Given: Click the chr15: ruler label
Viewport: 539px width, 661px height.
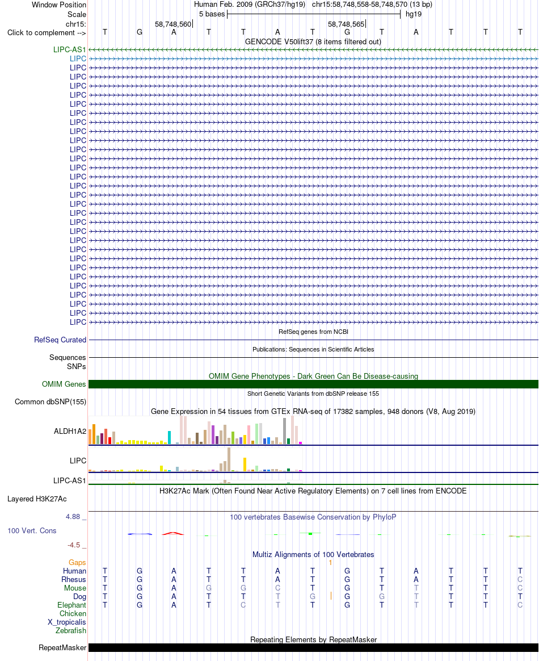Looking at the screenshot, I should click(76, 24).
